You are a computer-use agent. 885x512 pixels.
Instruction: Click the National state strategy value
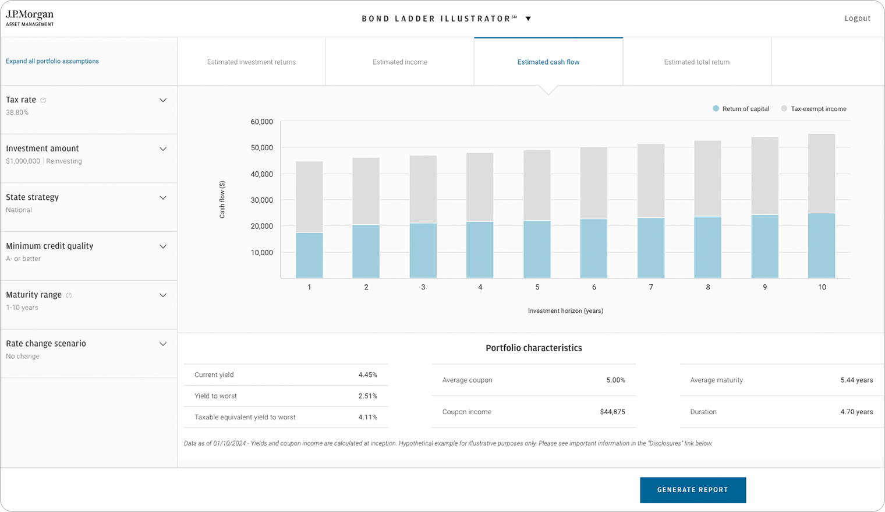pos(19,210)
